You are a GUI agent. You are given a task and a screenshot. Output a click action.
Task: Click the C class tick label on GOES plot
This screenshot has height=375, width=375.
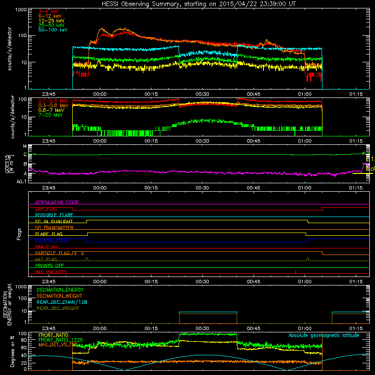pos(25,155)
